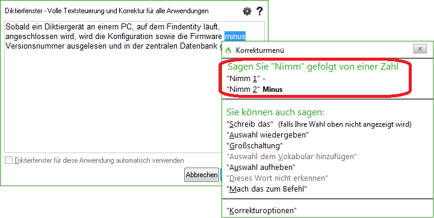Click the "Korrekturmenü" title text

tap(260, 50)
